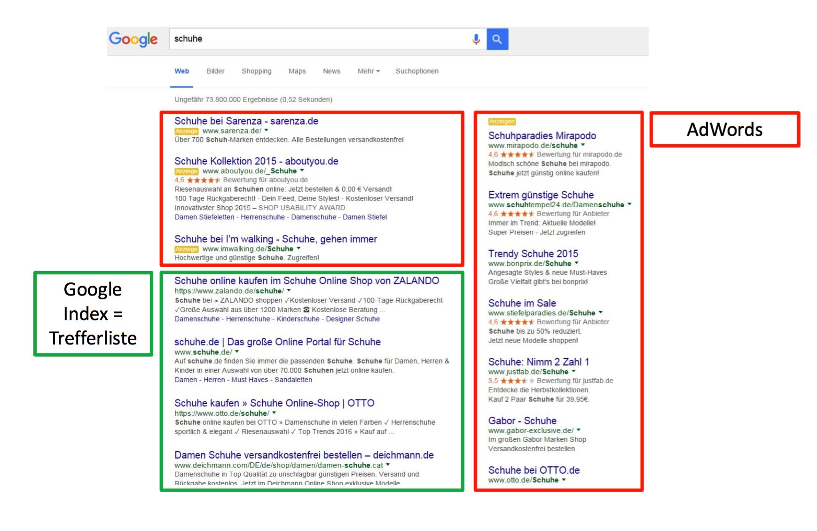Expand dropdown arrow beside zalando.de/schuhe URL

click(289, 290)
